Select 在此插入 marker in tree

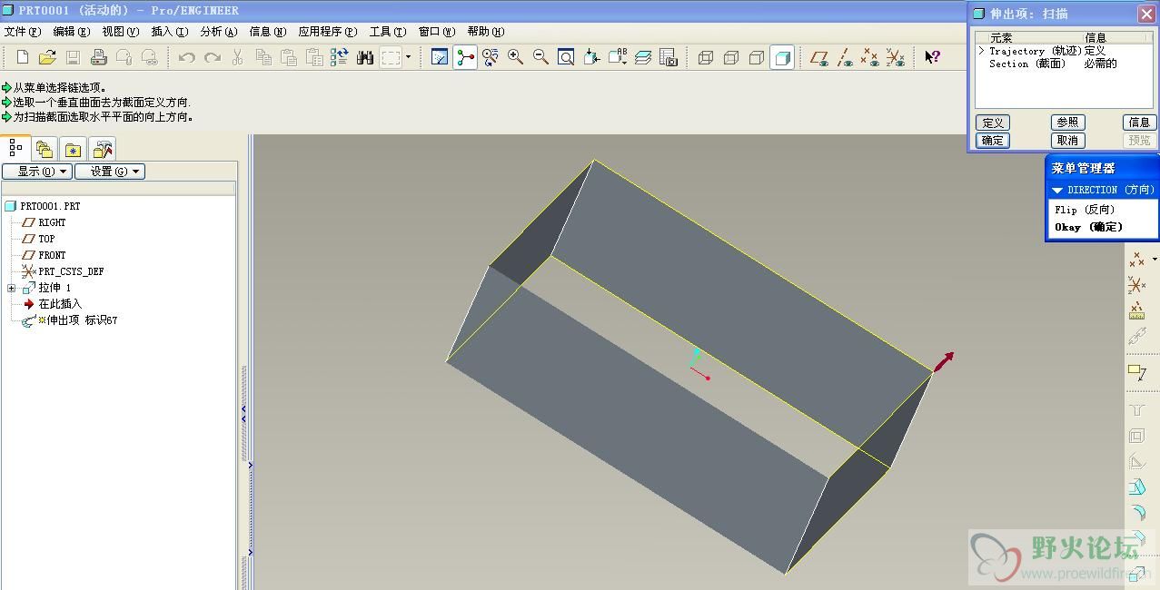click(x=60, y=304)
